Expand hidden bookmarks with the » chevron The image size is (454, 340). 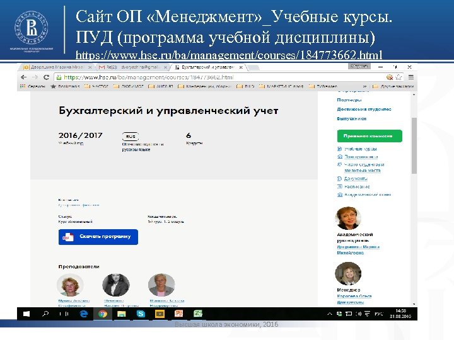(x=364, y=86)
